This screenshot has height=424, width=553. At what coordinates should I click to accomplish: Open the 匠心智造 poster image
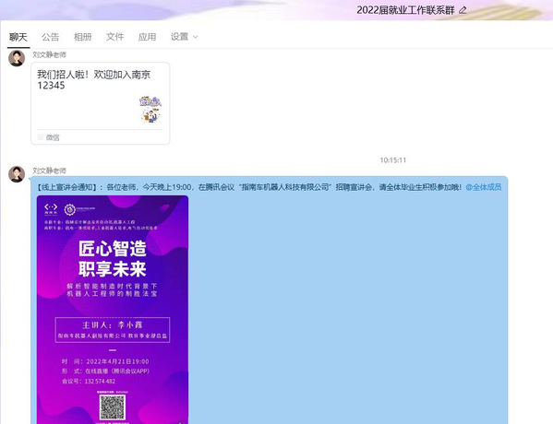click(113, 310)
